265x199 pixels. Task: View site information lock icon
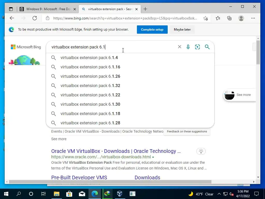pyautogui.click(x=48, y=18)
